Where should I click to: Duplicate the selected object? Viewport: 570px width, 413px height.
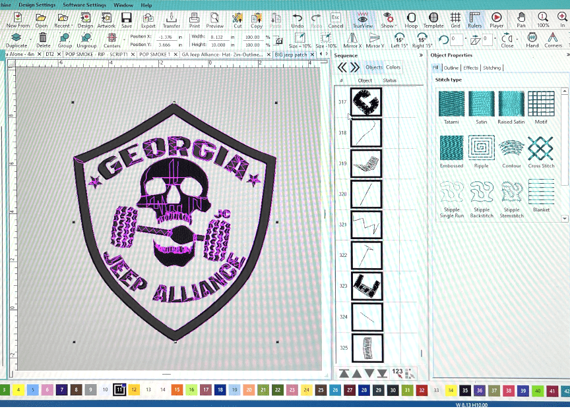coord(16,40)
